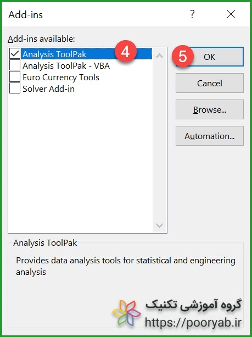Click the list's scroll down arrow

click(x=159, y=225)
